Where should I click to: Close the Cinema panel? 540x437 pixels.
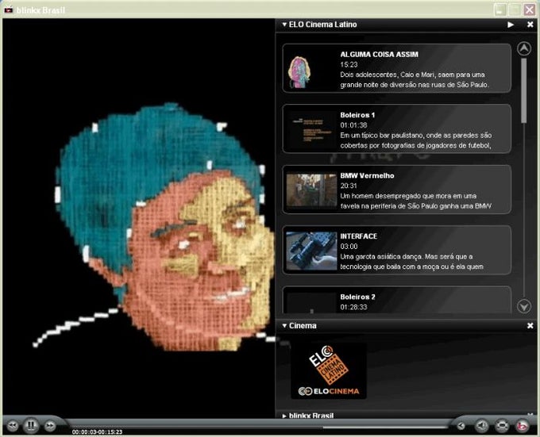530,326
